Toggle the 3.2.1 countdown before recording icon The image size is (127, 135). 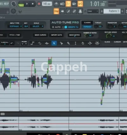[x=68, y=4]
